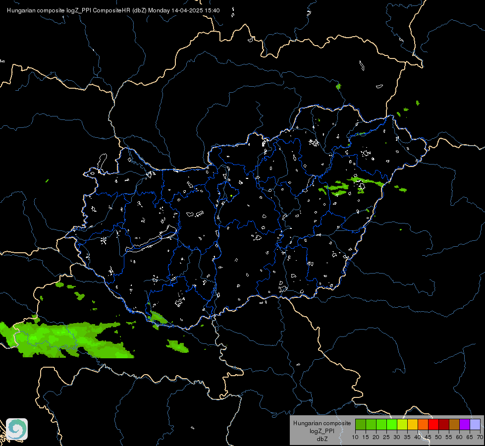
Task: Click the 45–50 dBZ bright red swatch
Action: pyautogui.click(x=433, y=424)
